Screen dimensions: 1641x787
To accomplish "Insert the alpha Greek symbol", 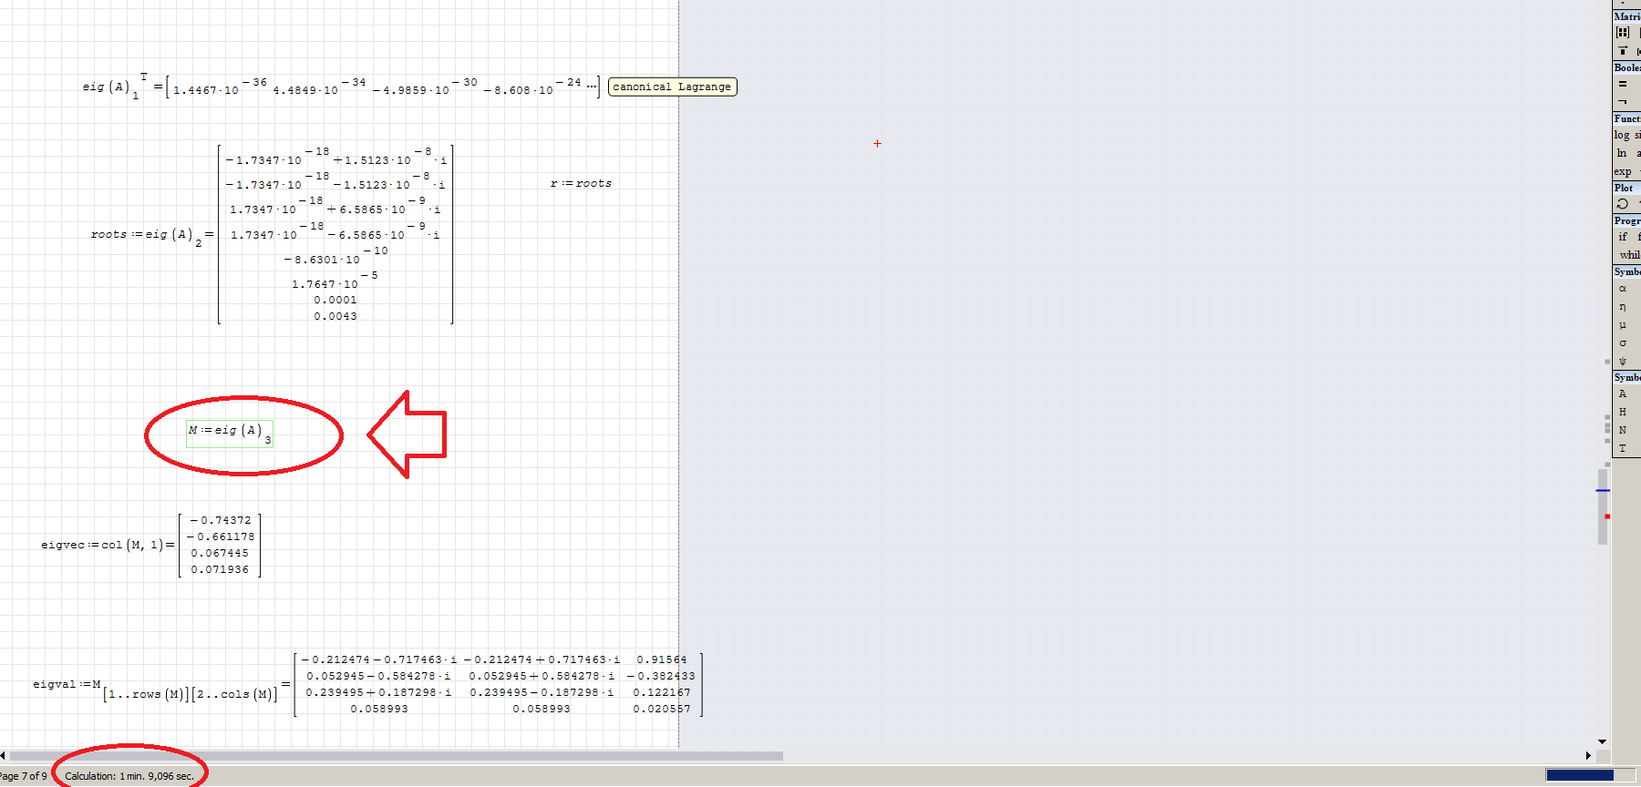I will [x=1623, y=289].
